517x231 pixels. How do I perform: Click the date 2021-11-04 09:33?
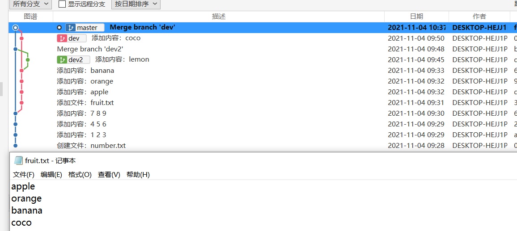[x=416, y=71]
